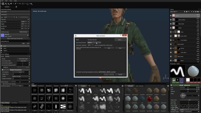
Task: Toggle visibility of the Metal layer
Action: (x=171, y=61)
